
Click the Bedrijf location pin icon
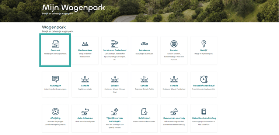coord(203,44)
